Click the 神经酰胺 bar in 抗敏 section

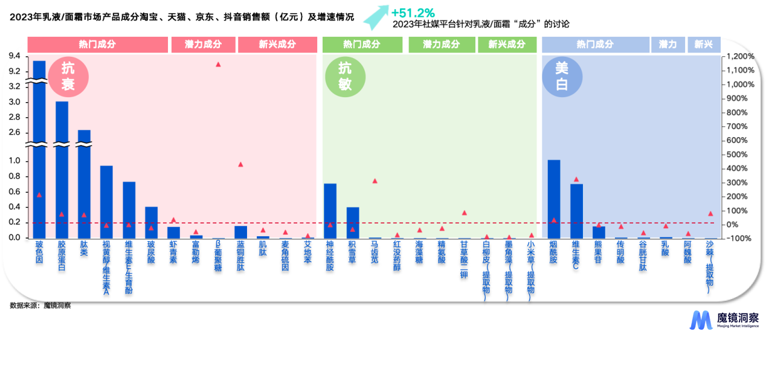tap(330, 211)
